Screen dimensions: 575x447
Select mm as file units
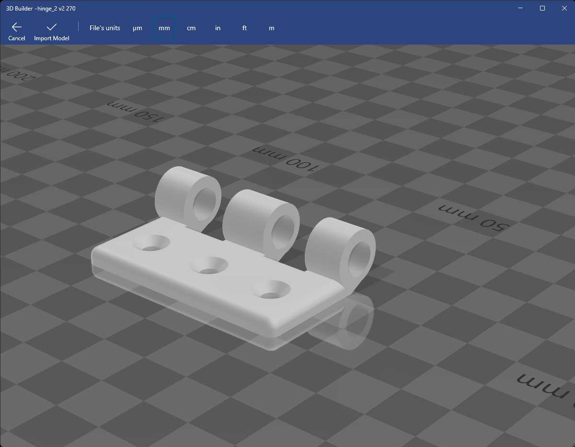coord(164,28)
